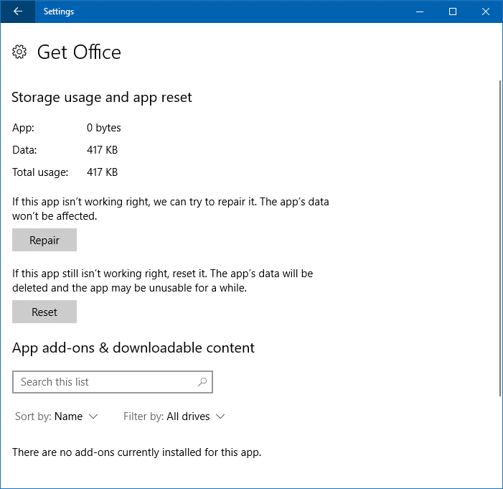The height and width of the screenshot is (489, 503).
Task: Reset the Get Office app
Action: pyautogui.click(x=44, y=312)
